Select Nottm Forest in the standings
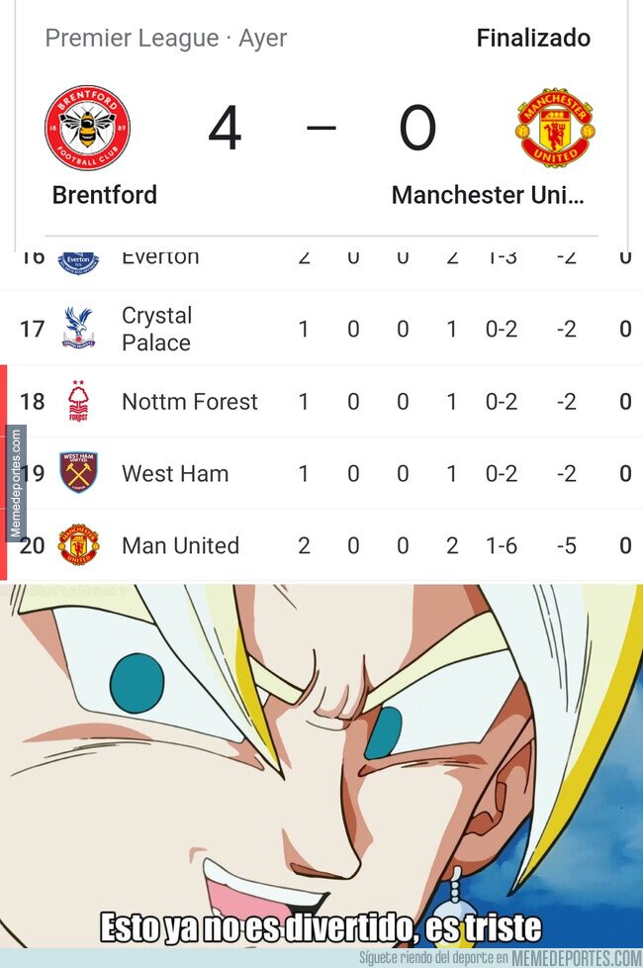Image resolution: width=643 pixels, height=968 pixels. pyautogui.click(x=190, y=401)
